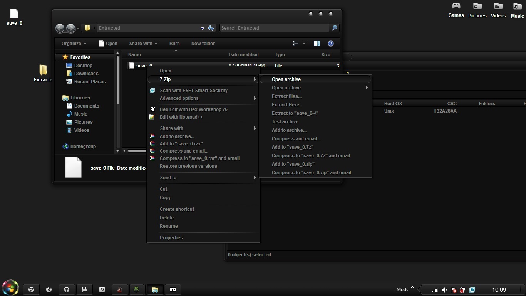
Task: Expand the view options dropdown arrow
Action: 304,44
